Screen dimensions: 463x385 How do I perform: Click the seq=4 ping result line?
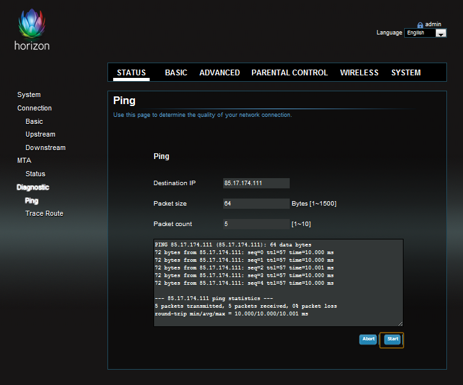point(244,283)
